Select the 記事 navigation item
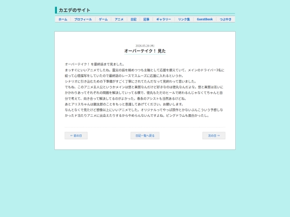The width and height of the screenshot is (290, 217). coord(146,19)
